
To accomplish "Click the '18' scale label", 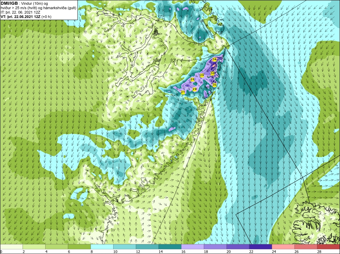I will pos(206,252).
